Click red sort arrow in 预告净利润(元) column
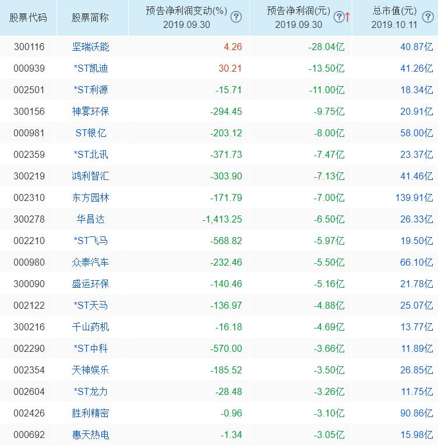 click(348, 17)
